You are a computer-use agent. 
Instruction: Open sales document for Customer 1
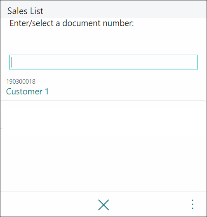(x=103, y=87)
